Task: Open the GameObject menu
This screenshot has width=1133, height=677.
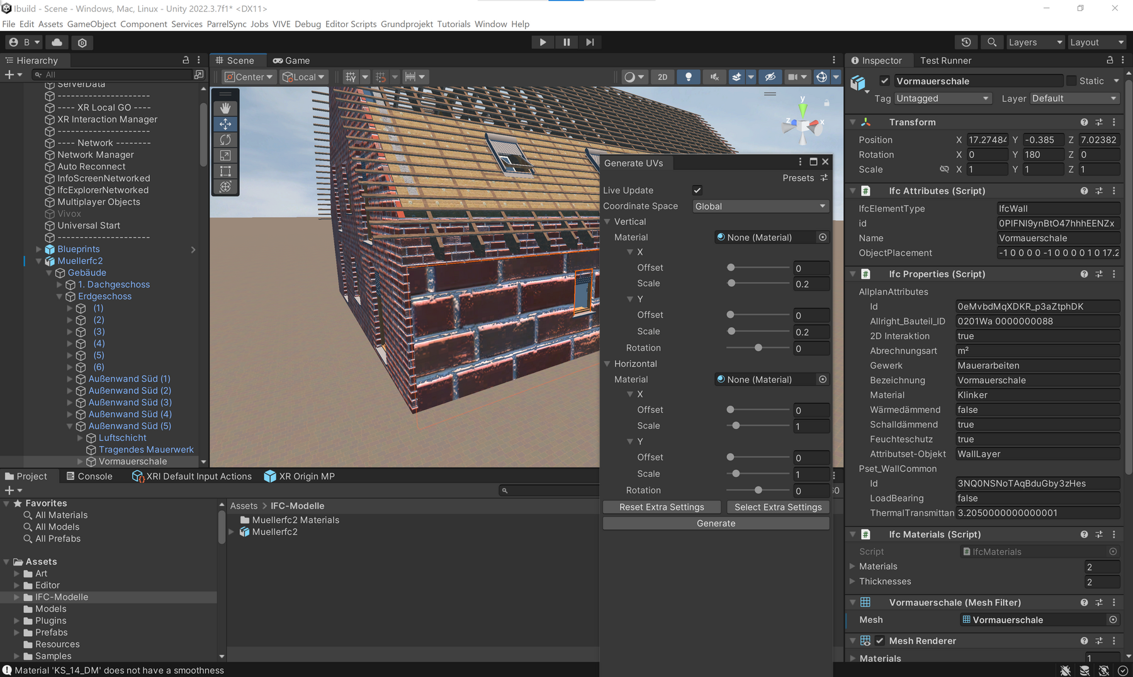Action: coord(91,24)
